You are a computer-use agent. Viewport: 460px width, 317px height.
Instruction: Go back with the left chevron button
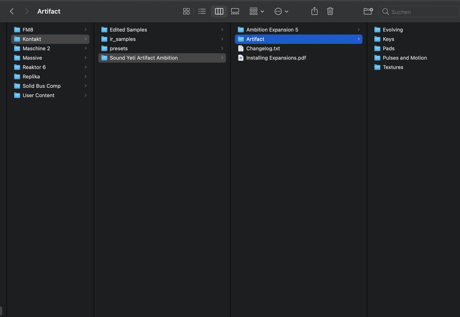point(12,11)
